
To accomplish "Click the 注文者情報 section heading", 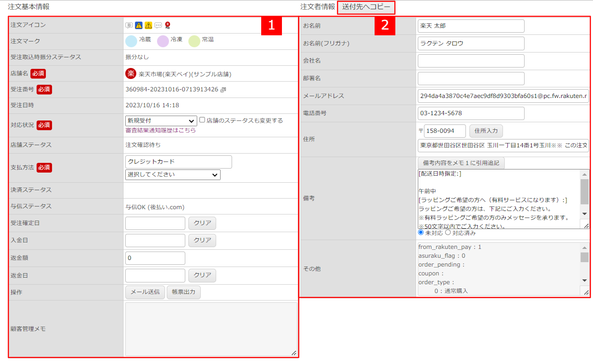I will (x=318, y=7).
